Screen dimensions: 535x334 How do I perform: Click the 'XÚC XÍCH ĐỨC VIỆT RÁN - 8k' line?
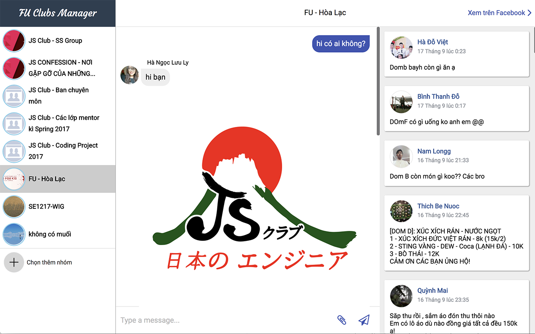pyautogui.click(x=448, y=239)
